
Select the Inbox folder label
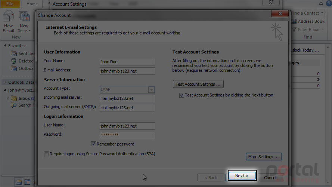24,98
